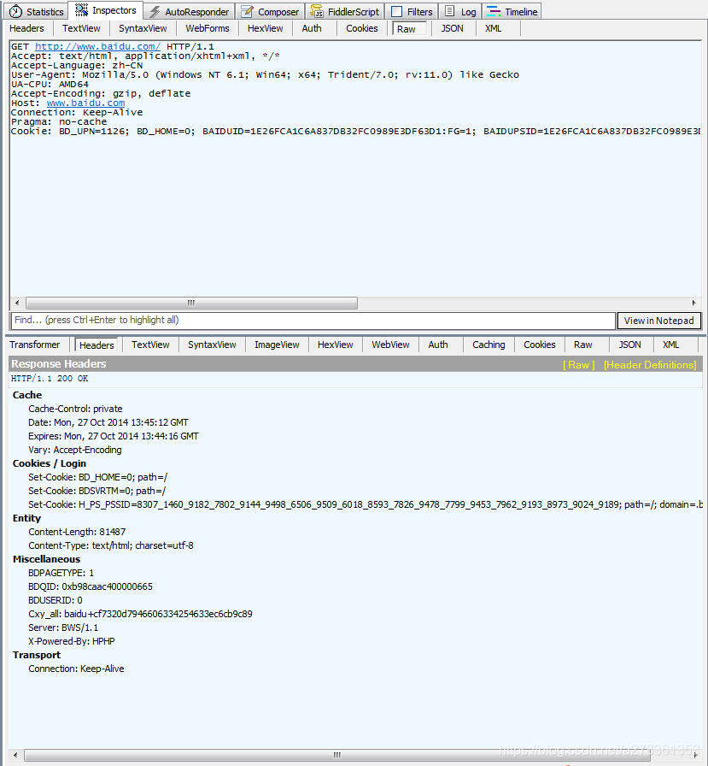The width and height of the screenshot is (708, 766).
Task: Open response SyntaxView tab
Action: (x=212, y=345)
